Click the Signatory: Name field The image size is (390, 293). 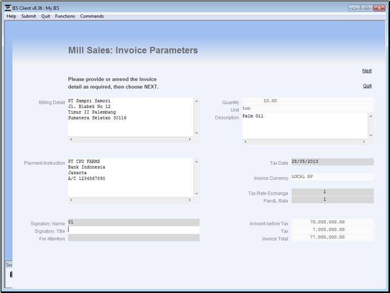click(134, 222)
